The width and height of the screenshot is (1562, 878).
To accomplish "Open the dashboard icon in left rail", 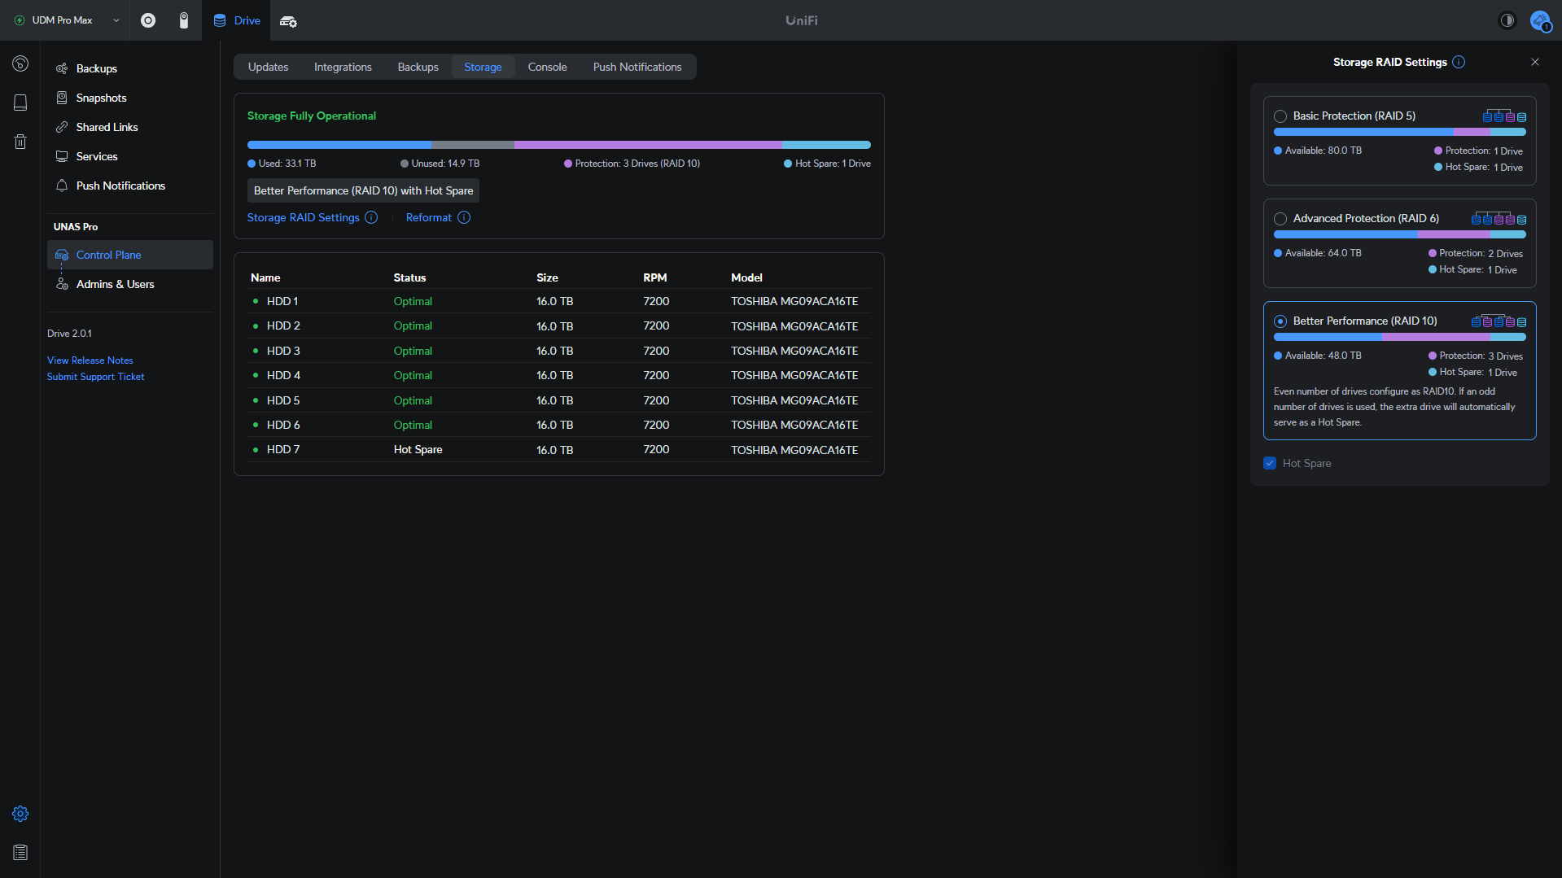I will (x=20, y=63).
